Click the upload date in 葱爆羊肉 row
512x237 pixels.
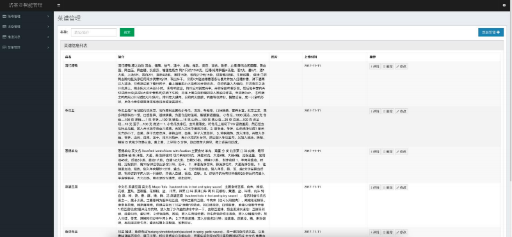click(312, 151)
